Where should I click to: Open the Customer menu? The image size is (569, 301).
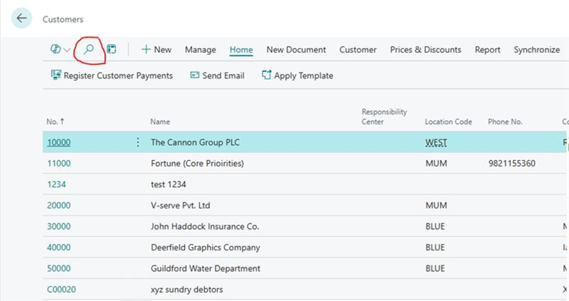click(x=358, y=50)
